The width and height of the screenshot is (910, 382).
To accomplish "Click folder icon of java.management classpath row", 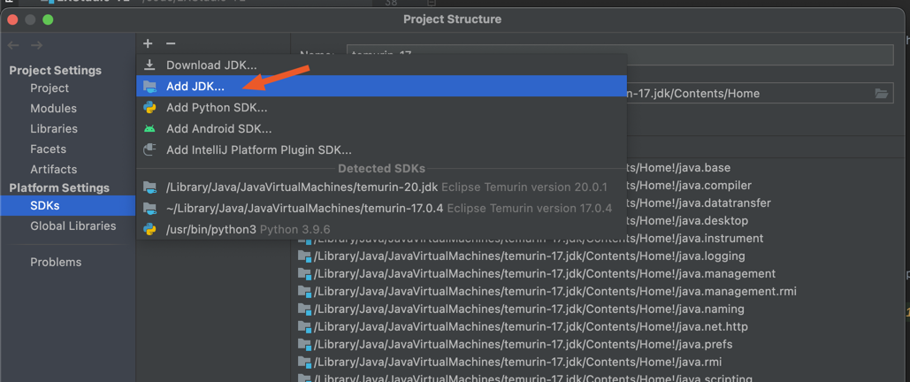I will (304, 273).
